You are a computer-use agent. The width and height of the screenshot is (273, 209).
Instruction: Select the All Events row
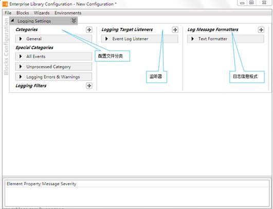tap(53, 56)
